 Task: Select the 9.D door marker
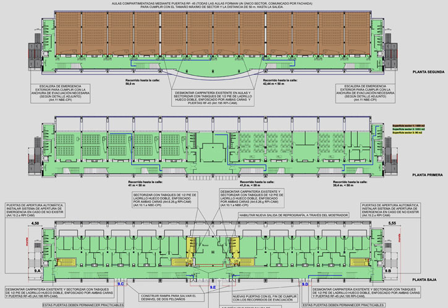pos(305,283)
